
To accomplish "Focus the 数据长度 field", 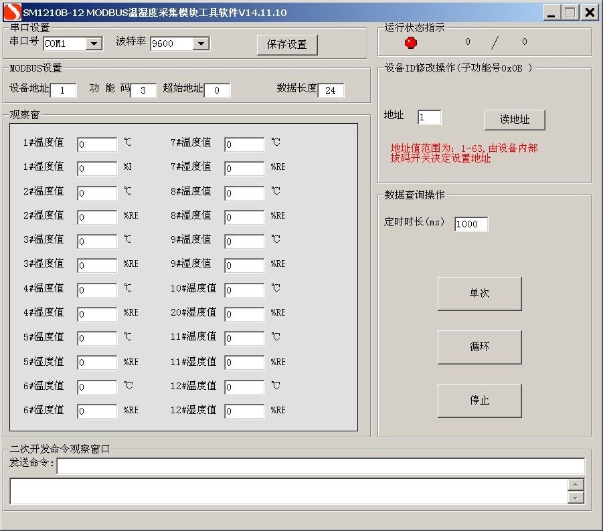I will 331,90.
